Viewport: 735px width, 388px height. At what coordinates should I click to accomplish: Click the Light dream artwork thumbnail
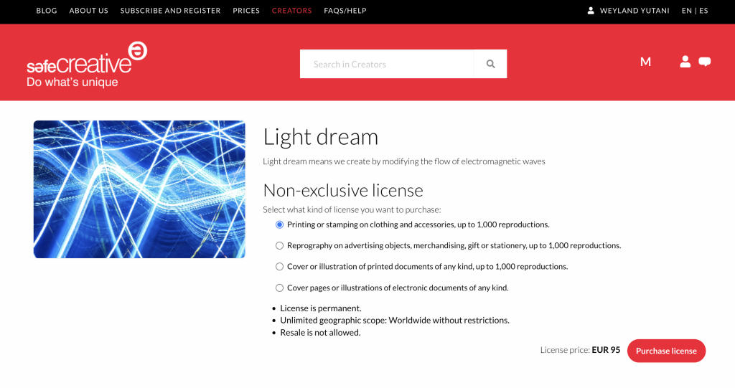[139, 189]
